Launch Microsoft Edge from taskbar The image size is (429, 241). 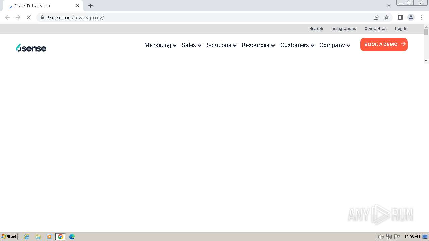(x=72, y=237)
